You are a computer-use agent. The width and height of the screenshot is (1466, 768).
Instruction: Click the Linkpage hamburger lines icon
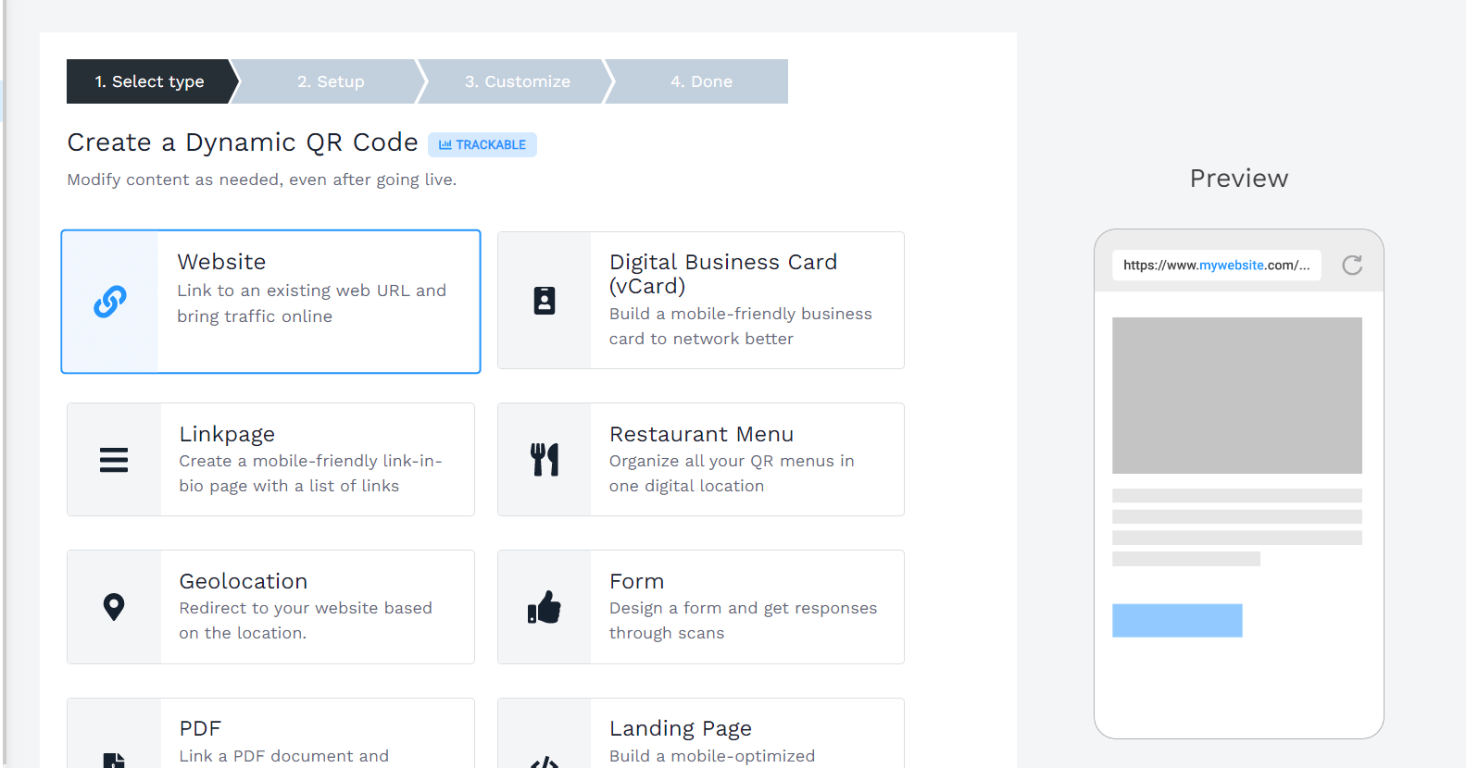tap(114, 460)
